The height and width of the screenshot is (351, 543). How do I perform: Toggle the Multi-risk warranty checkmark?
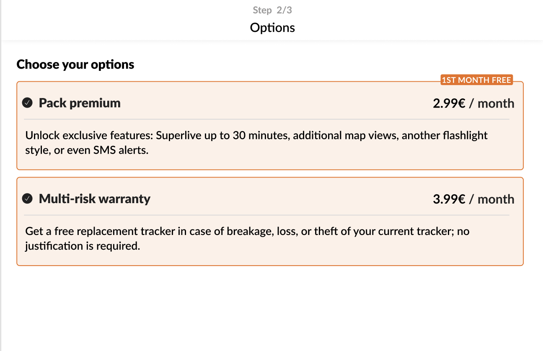[28, 199]
